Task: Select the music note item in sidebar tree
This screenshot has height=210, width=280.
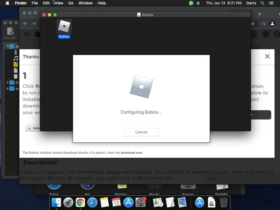Action: [x=16, y=58]
